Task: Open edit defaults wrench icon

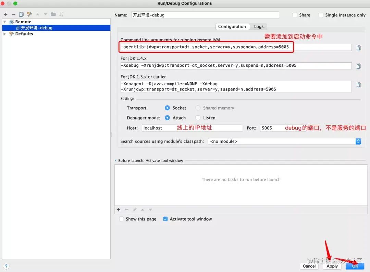Action: click(29, 14)
